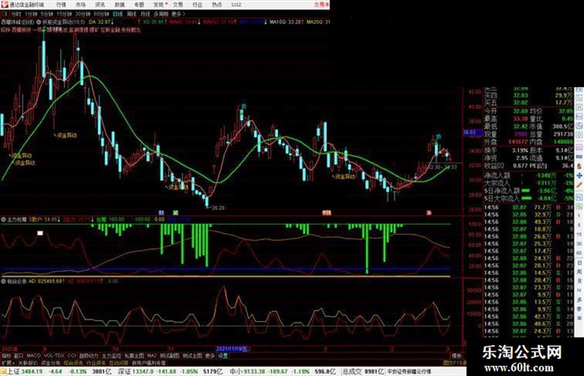The width and height of the screenshot is (584, 376).
Task: Open the 资讯 menu
Action: (x=100, y=4)
